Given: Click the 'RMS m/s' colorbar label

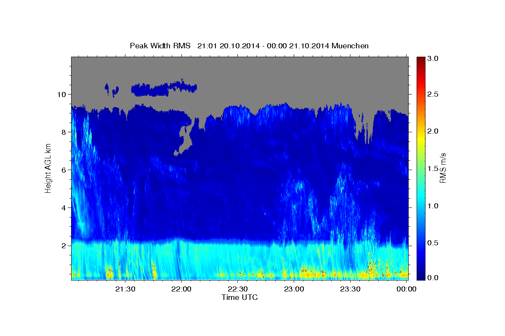Looking at the screenshot, I should [x=443, y=168].
